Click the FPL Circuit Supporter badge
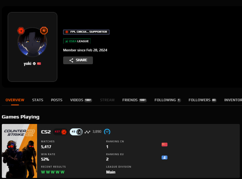 tap(86, 32)
